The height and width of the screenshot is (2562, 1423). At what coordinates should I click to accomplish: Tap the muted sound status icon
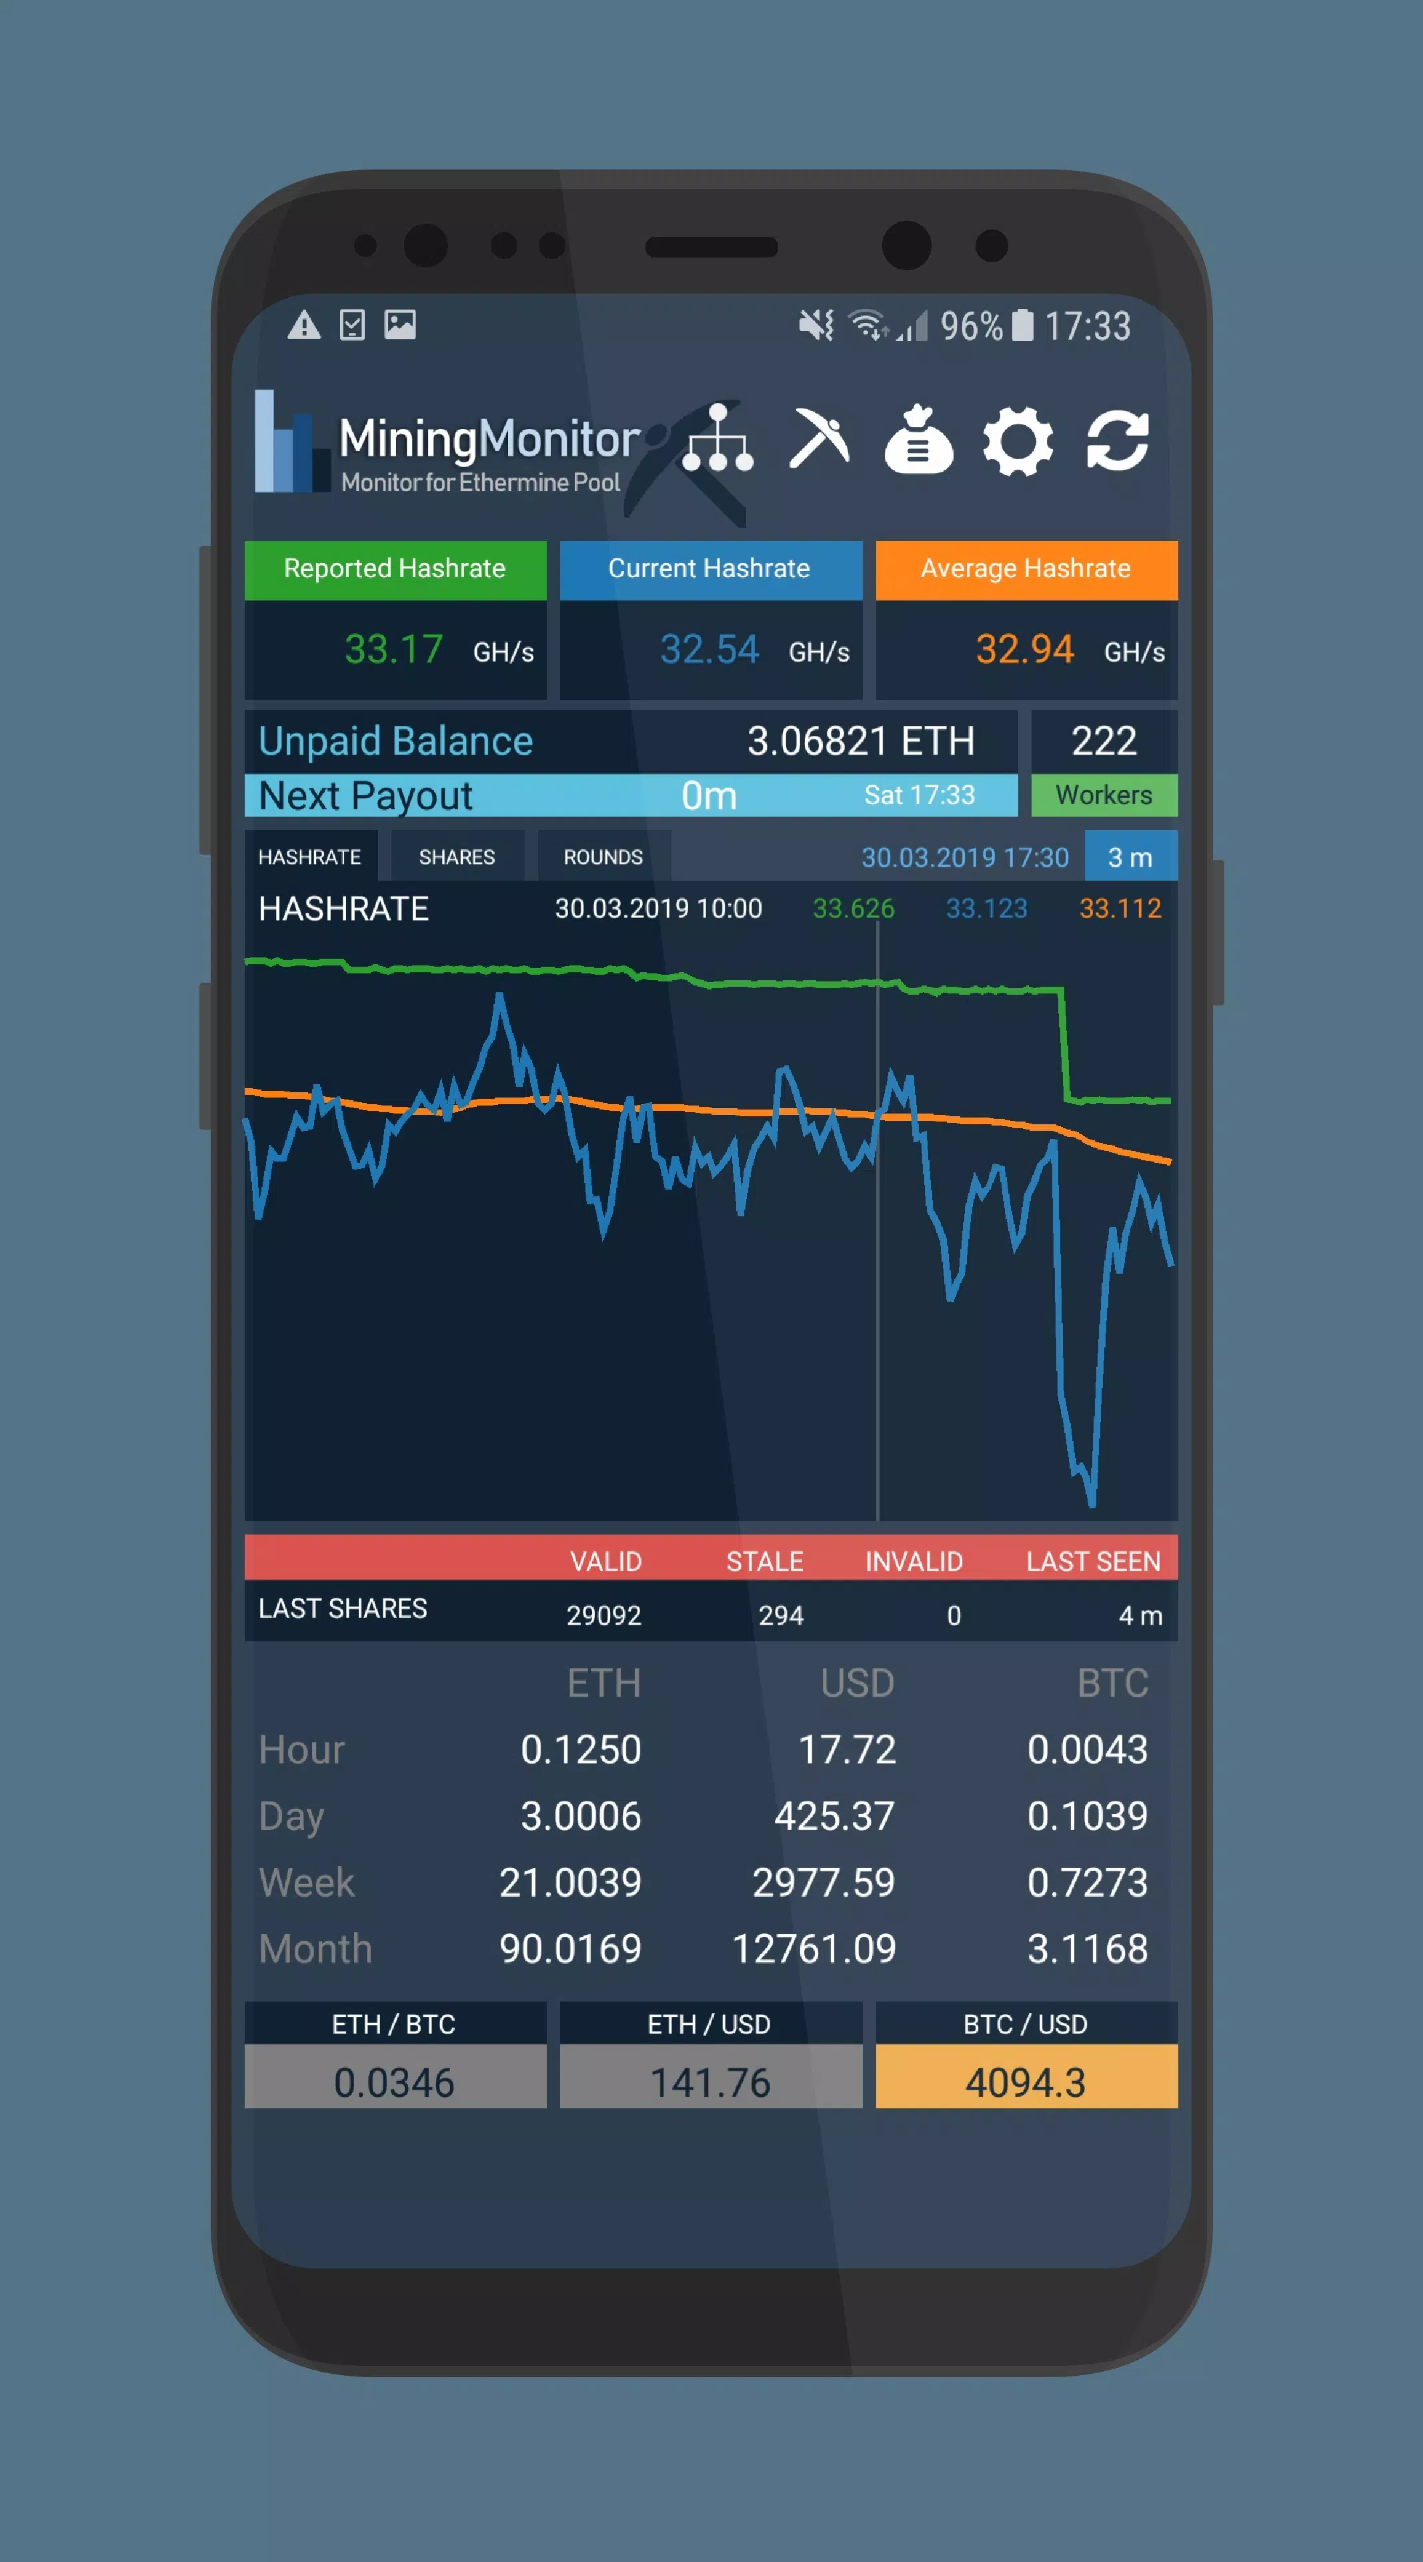[x=817, y=324]
